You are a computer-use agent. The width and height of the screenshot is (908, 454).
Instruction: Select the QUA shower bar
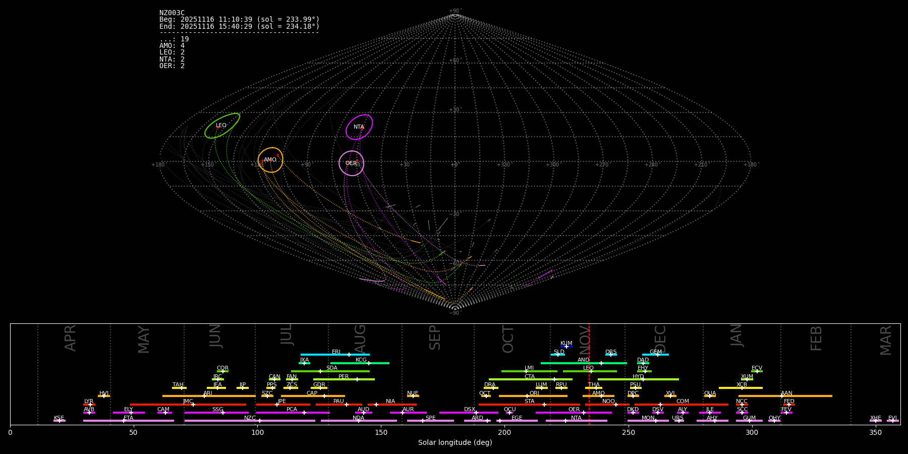[710, 396]
